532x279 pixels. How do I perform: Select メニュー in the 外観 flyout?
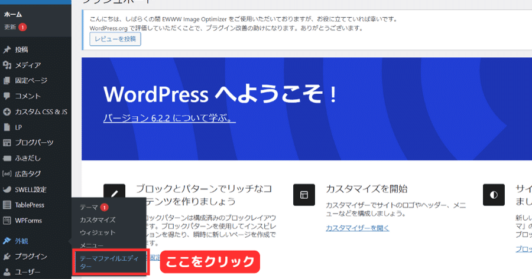tap(92, 245)
